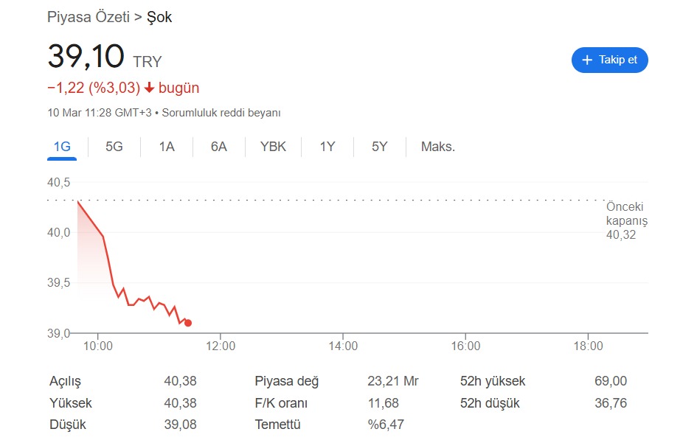
Task: Select the 1G time range tab
Action: tap(62, 147)
